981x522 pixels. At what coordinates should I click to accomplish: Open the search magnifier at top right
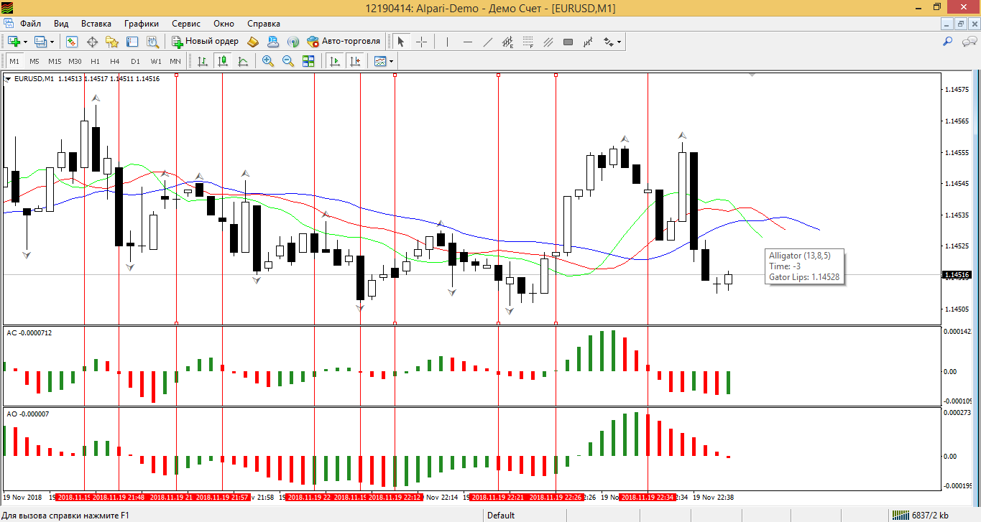coord(948,42)
